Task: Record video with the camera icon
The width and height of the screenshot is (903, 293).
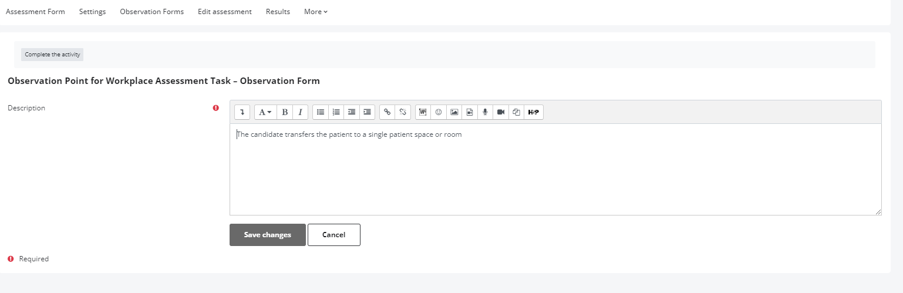Action: [501, 112]
